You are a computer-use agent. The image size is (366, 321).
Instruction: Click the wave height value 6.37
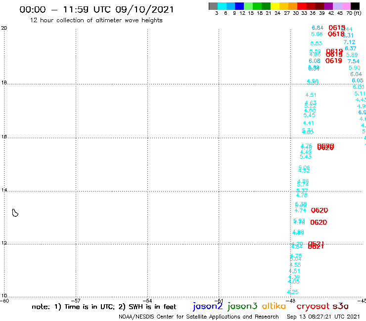coord(351,48)
